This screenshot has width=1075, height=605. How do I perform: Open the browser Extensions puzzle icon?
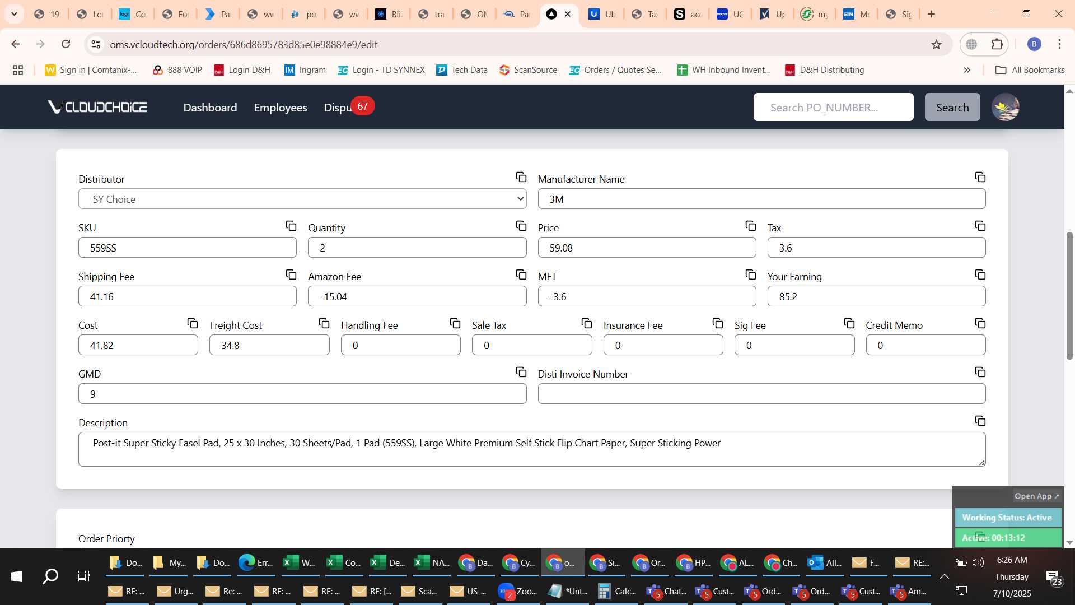[997, 44]
